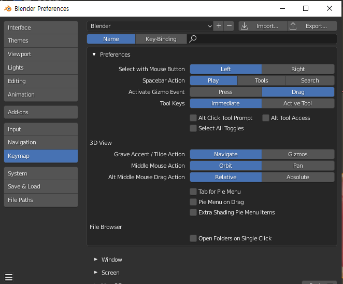Click the Import... button
Viewport: 343px width, 284px height.
(263, 26)
